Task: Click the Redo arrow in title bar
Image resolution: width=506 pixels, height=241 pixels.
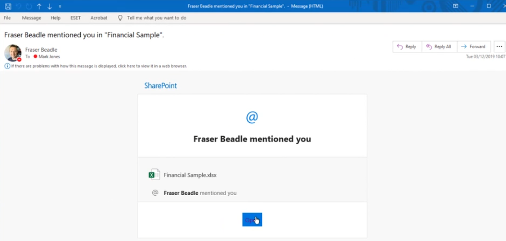Action: pyautogui.click(x=29, y=6)
